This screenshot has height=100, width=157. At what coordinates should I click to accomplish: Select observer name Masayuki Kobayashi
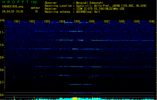(90, 3)
